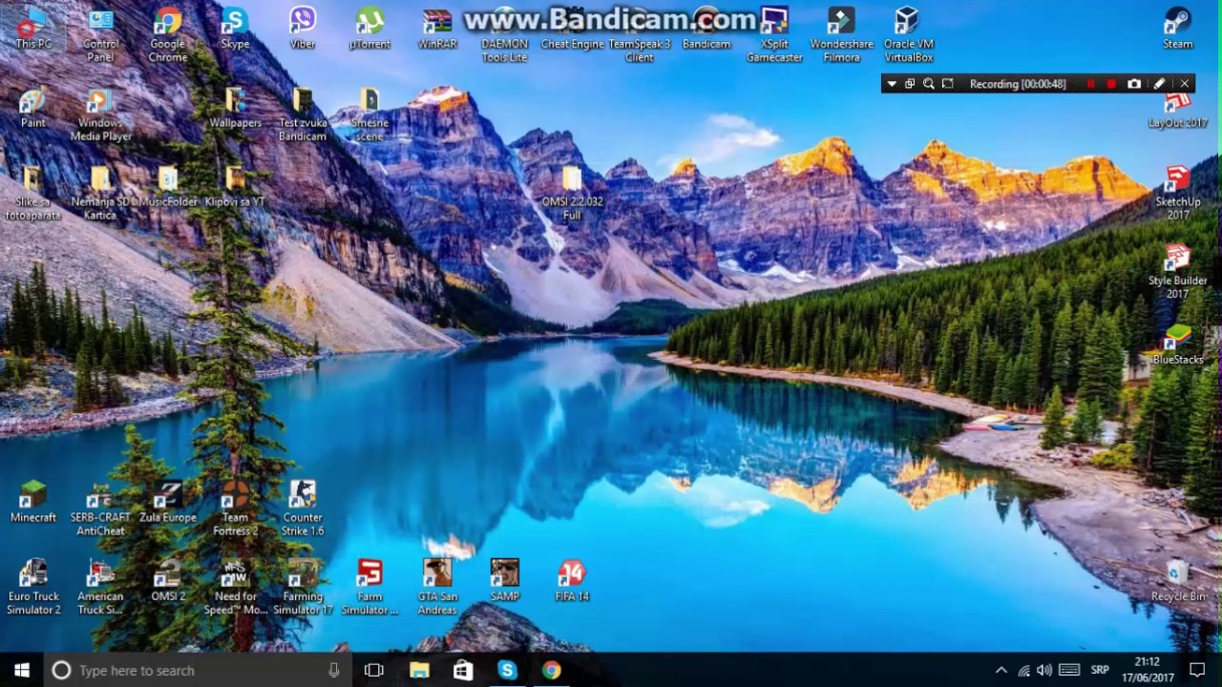Click Bandicam bar rectangle selection icon
Screen dimensions: 1222x687
(947, 84)
